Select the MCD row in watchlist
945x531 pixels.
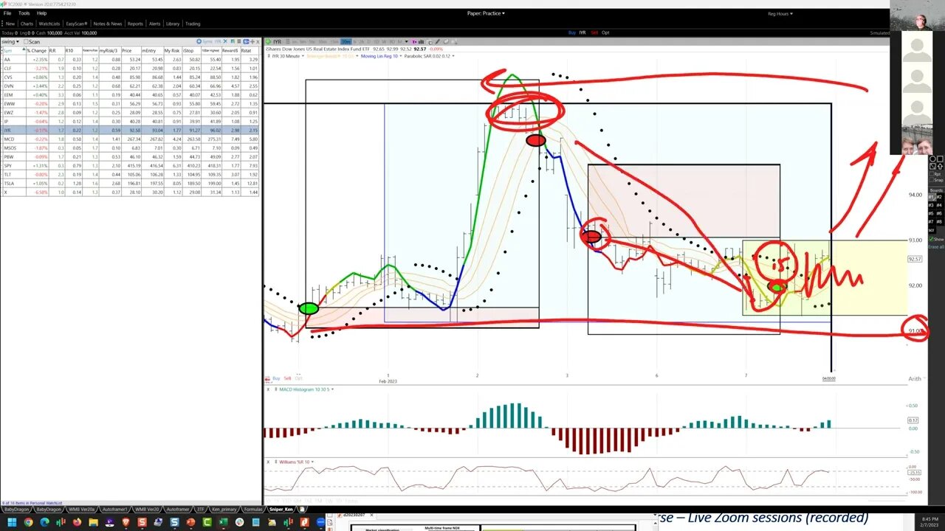click(x=130, y=139)
